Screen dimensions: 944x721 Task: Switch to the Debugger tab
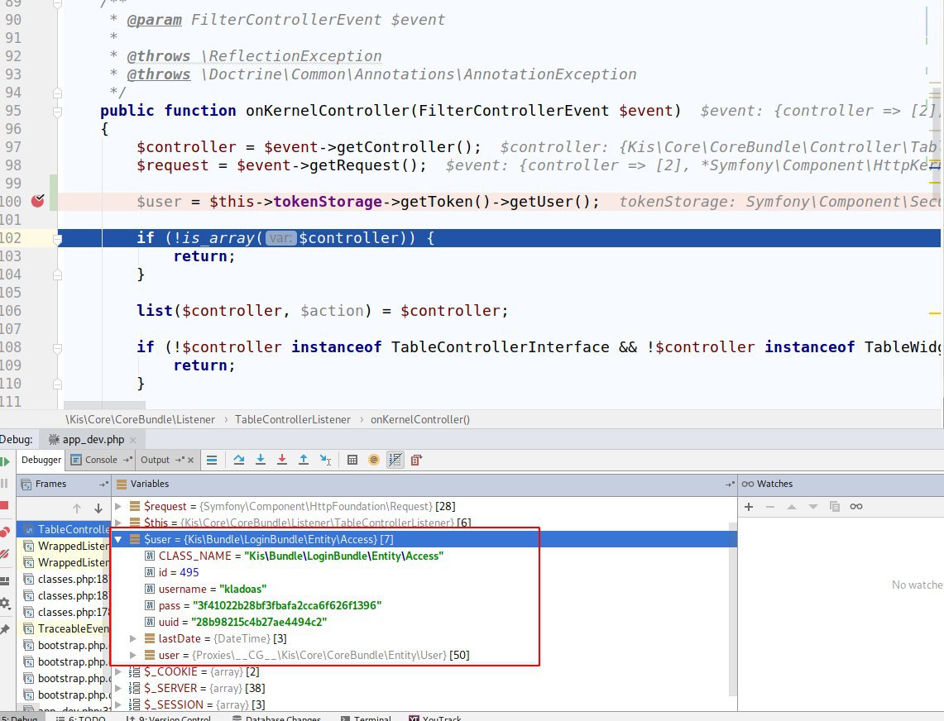[x=41, y=460]
